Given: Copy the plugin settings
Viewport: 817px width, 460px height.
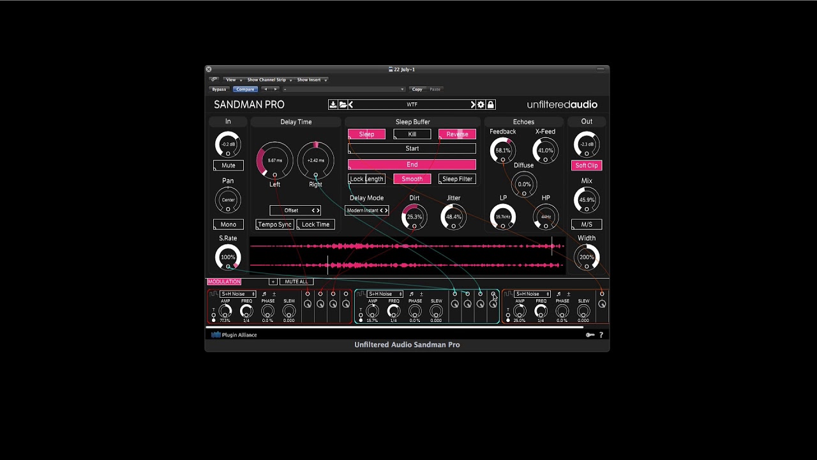Looking at the screenshot, I should pyautogui.click(x=417, y=89).
